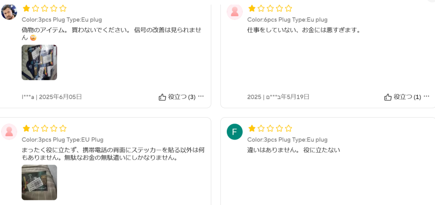
Task: Click the pink avatar on the 6pcs review
Action: (x=234, y=12)
